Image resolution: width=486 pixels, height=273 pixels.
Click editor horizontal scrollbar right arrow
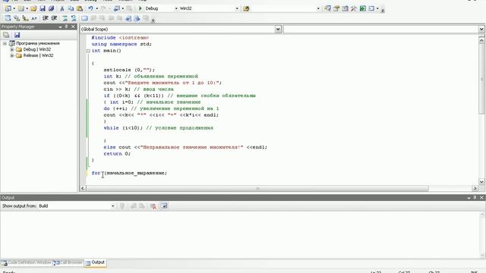(475, 188)
